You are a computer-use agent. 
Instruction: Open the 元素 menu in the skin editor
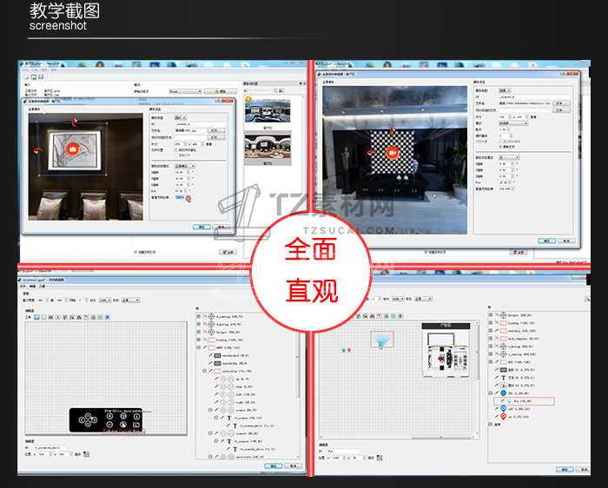tap(42, 287)
